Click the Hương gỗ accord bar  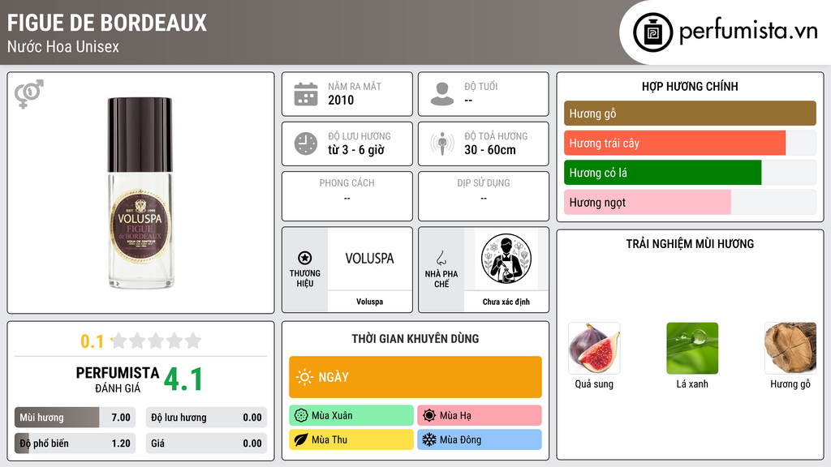[x=690, y=114]
